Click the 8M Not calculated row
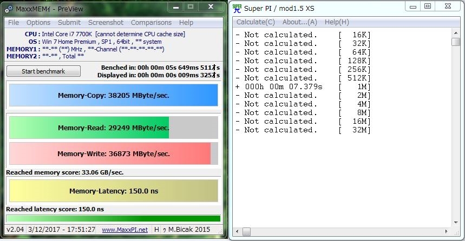Viewport: 465px width, 241px height. [x=303, y=112]
